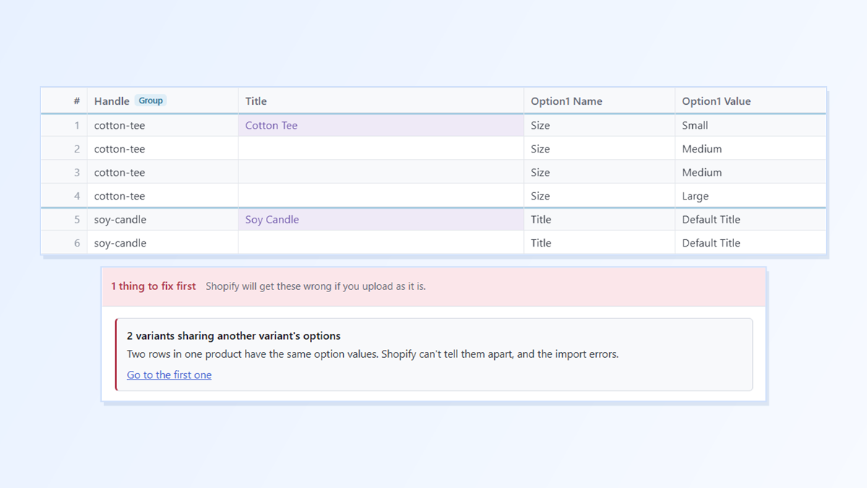Select the Option1 Value column header
Screen dimensions: 867x488
[x=750, y=101]
